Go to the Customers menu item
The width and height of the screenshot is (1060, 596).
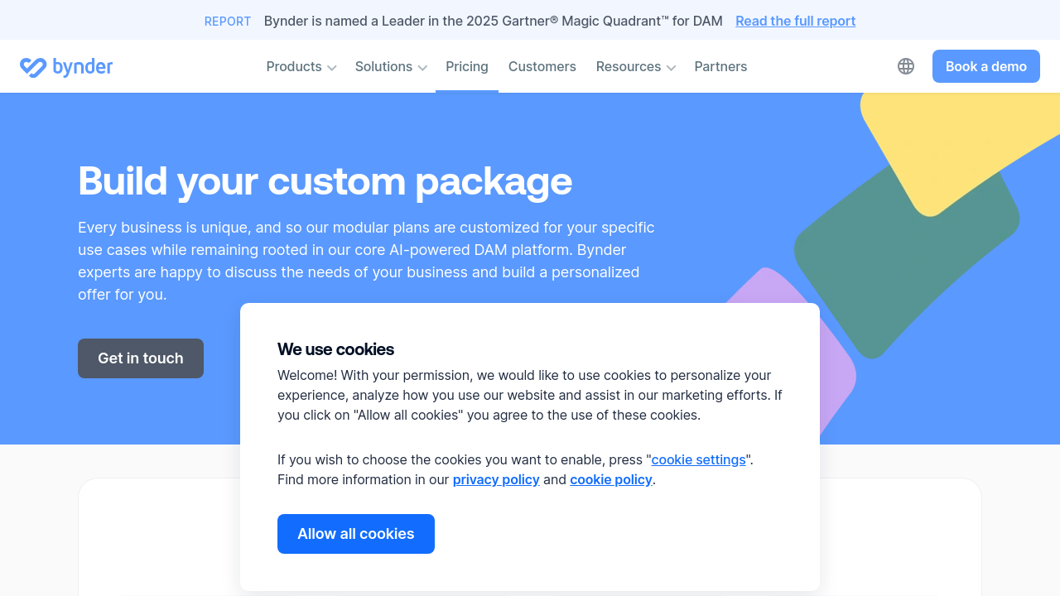click(x=542, y=66)
